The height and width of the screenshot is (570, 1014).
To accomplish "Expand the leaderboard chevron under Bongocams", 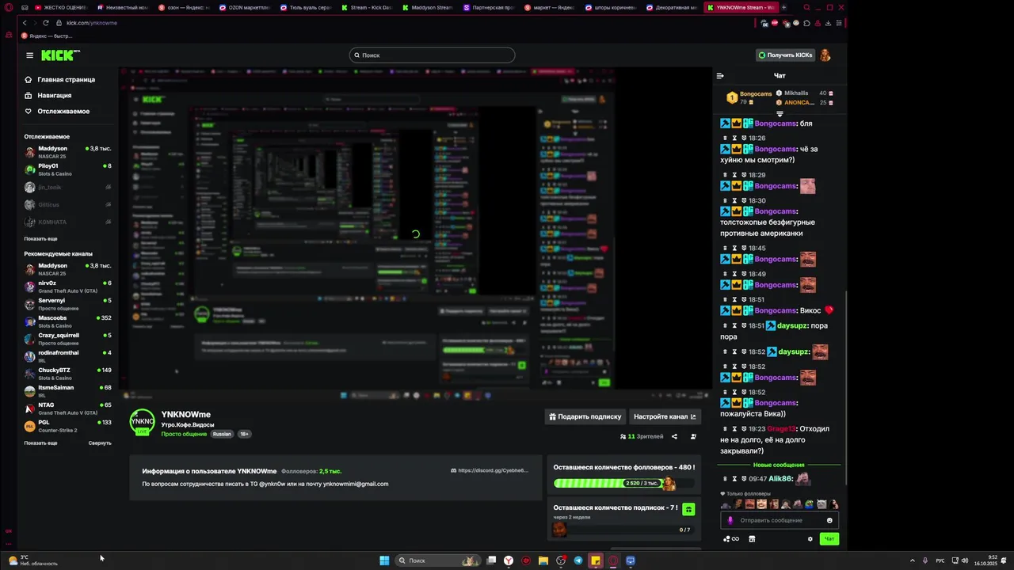I will click(x=780, y=114).
